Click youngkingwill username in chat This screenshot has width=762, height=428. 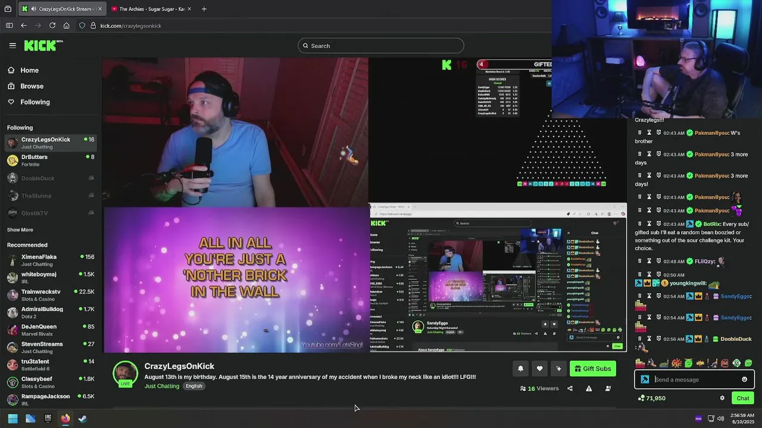click(688, 284)
